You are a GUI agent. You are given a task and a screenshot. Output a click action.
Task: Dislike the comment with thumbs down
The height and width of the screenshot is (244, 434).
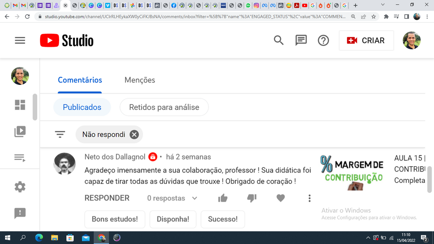pyautogui.click(x=252, y=198)
